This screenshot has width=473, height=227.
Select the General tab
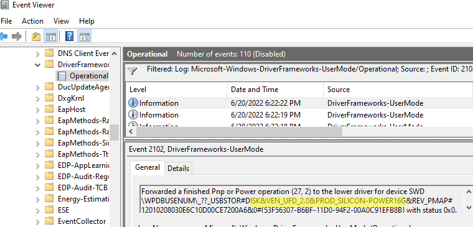point(148,167)
